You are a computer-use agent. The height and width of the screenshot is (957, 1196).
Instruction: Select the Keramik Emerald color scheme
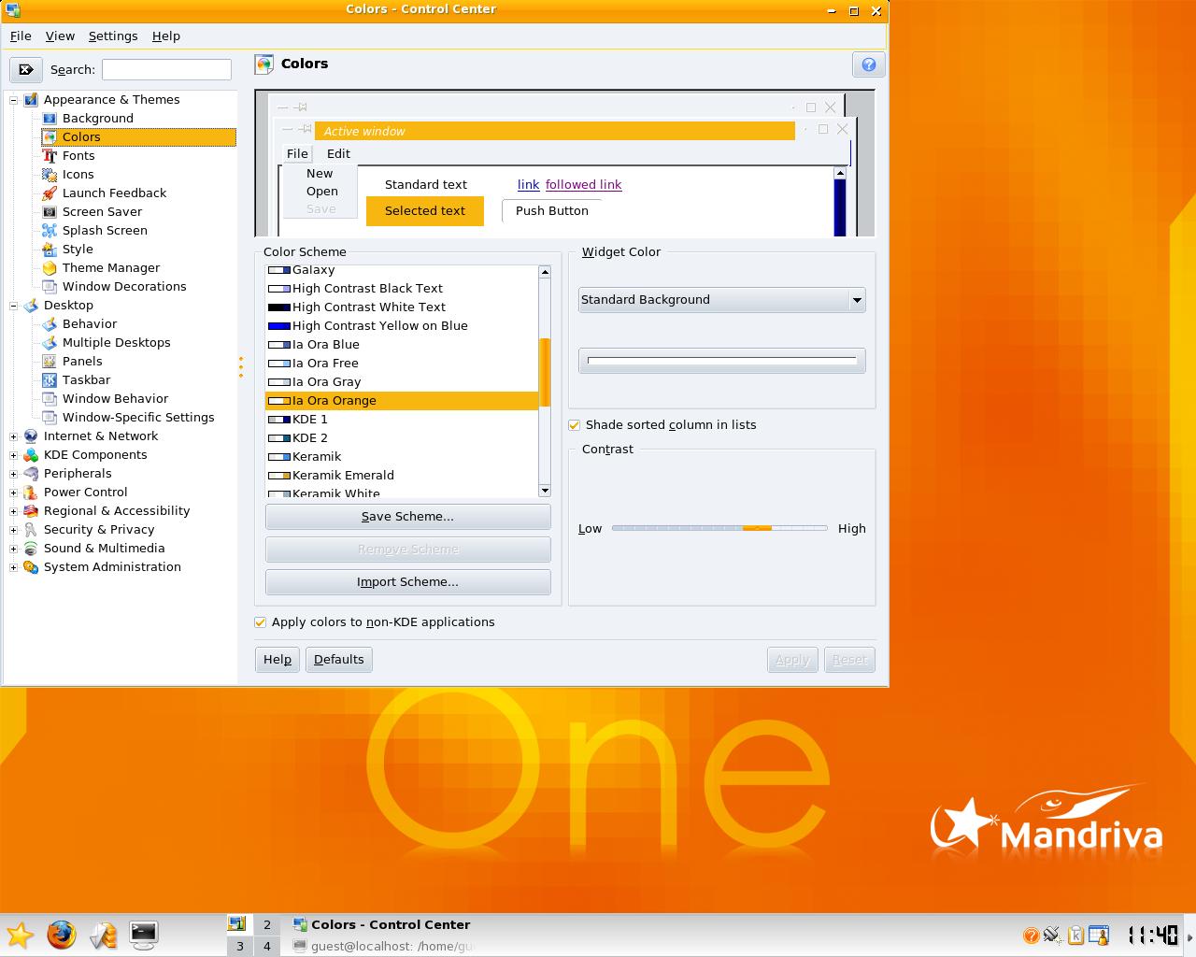(x=402, y=476)
